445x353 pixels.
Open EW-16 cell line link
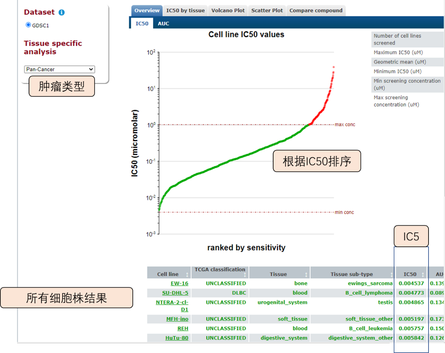pos(179,283)
